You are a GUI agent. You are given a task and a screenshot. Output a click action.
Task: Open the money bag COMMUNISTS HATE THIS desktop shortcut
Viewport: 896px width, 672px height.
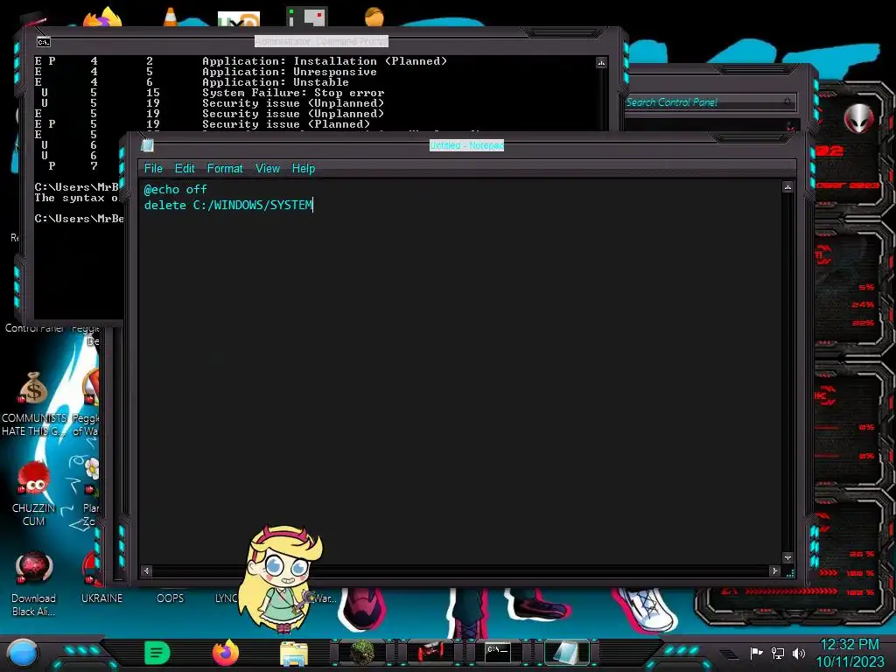(34, 388)
